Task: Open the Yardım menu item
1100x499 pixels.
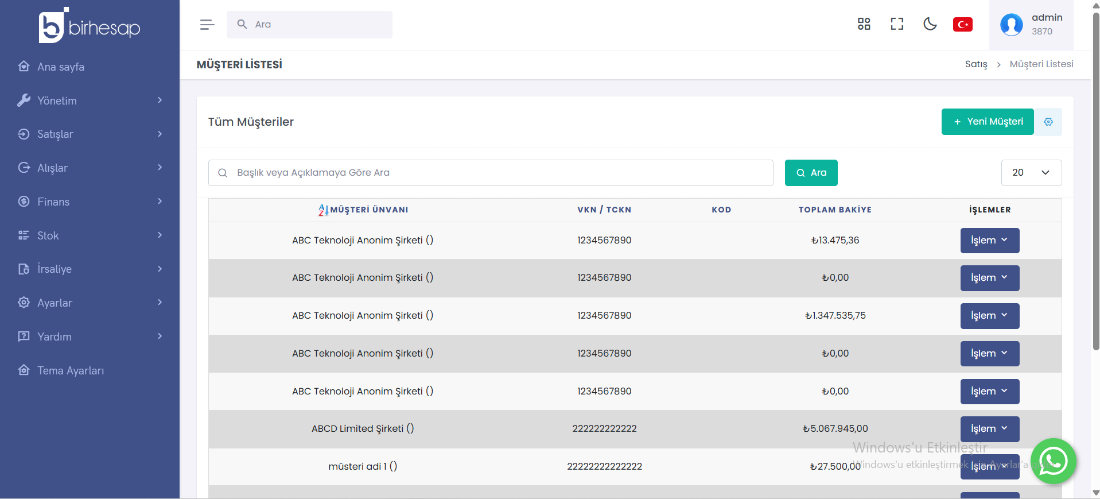Action: (90, 336)
